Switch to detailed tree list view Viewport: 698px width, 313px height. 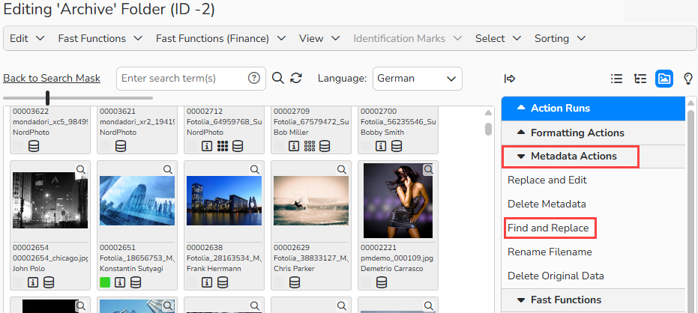point(640,79)
